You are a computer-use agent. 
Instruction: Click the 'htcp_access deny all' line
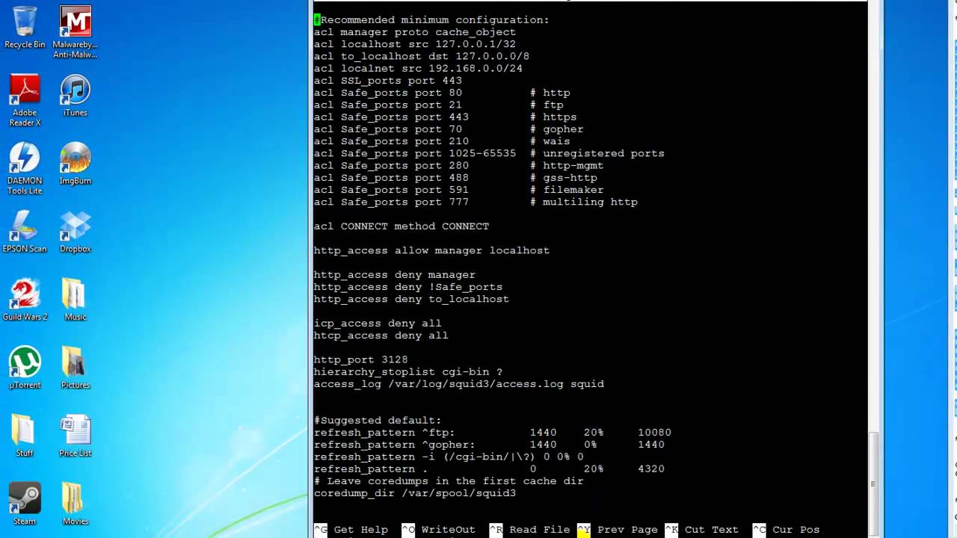(x=381, y=336)
